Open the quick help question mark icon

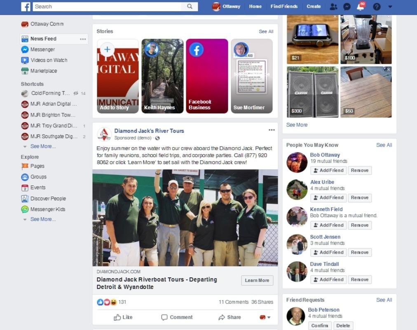click(377, 6)
